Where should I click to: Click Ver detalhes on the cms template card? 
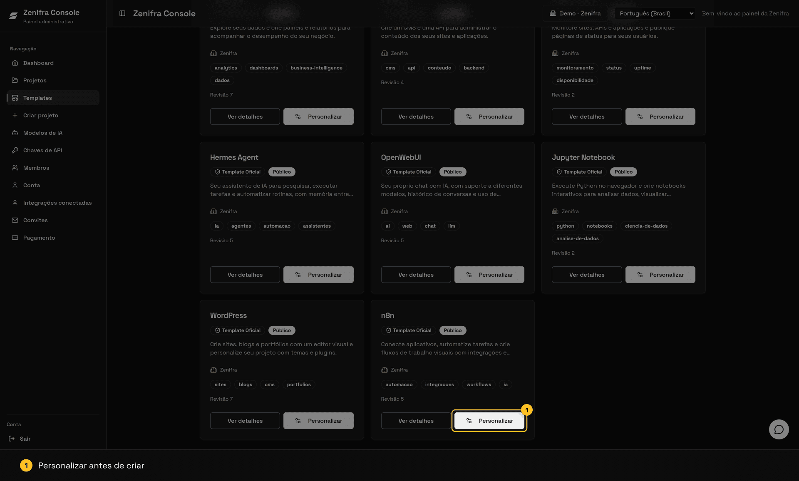tap(416, 117)
